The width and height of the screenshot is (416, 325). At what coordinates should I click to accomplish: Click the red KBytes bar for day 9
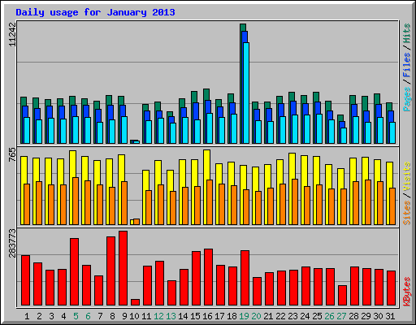tap(123, 268)
